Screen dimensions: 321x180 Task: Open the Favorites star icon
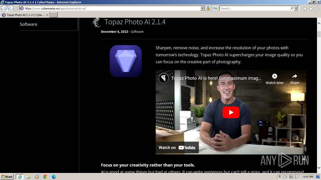(x=311, y=9)
